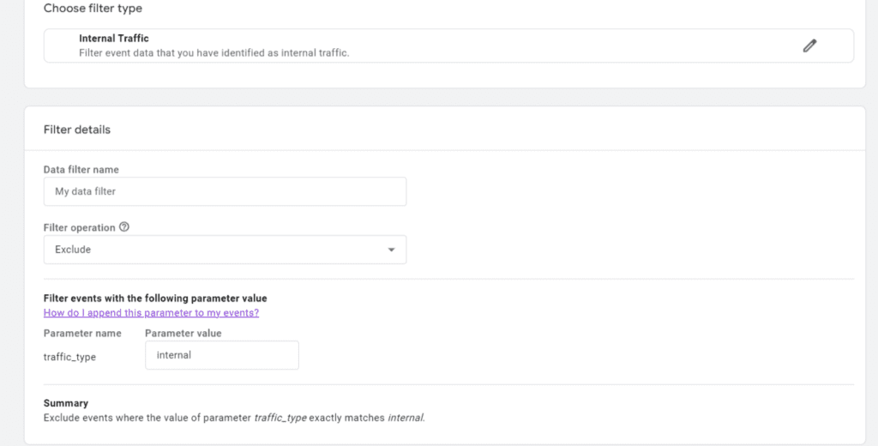Select the Internal Traffic filter type card
The image size is (878, 446).
point(448,46)
